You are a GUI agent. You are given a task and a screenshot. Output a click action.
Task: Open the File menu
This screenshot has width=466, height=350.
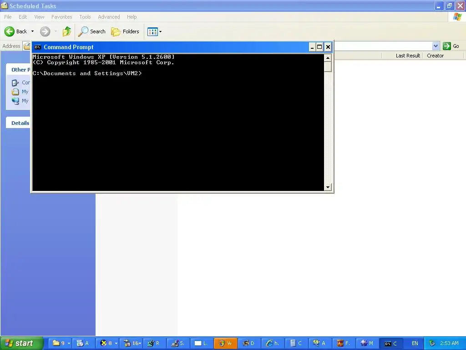(8, 17)
